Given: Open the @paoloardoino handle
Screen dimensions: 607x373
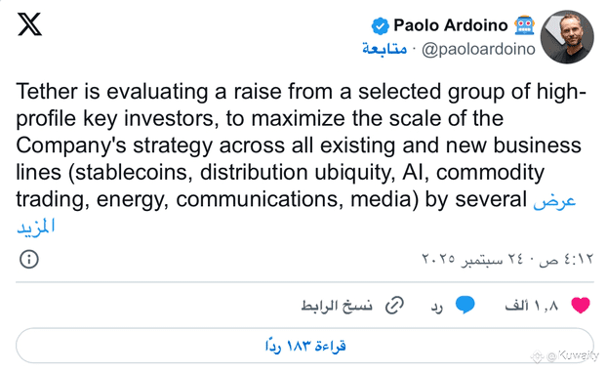Looking at the screenshot, I should click(x=478, y=49).
